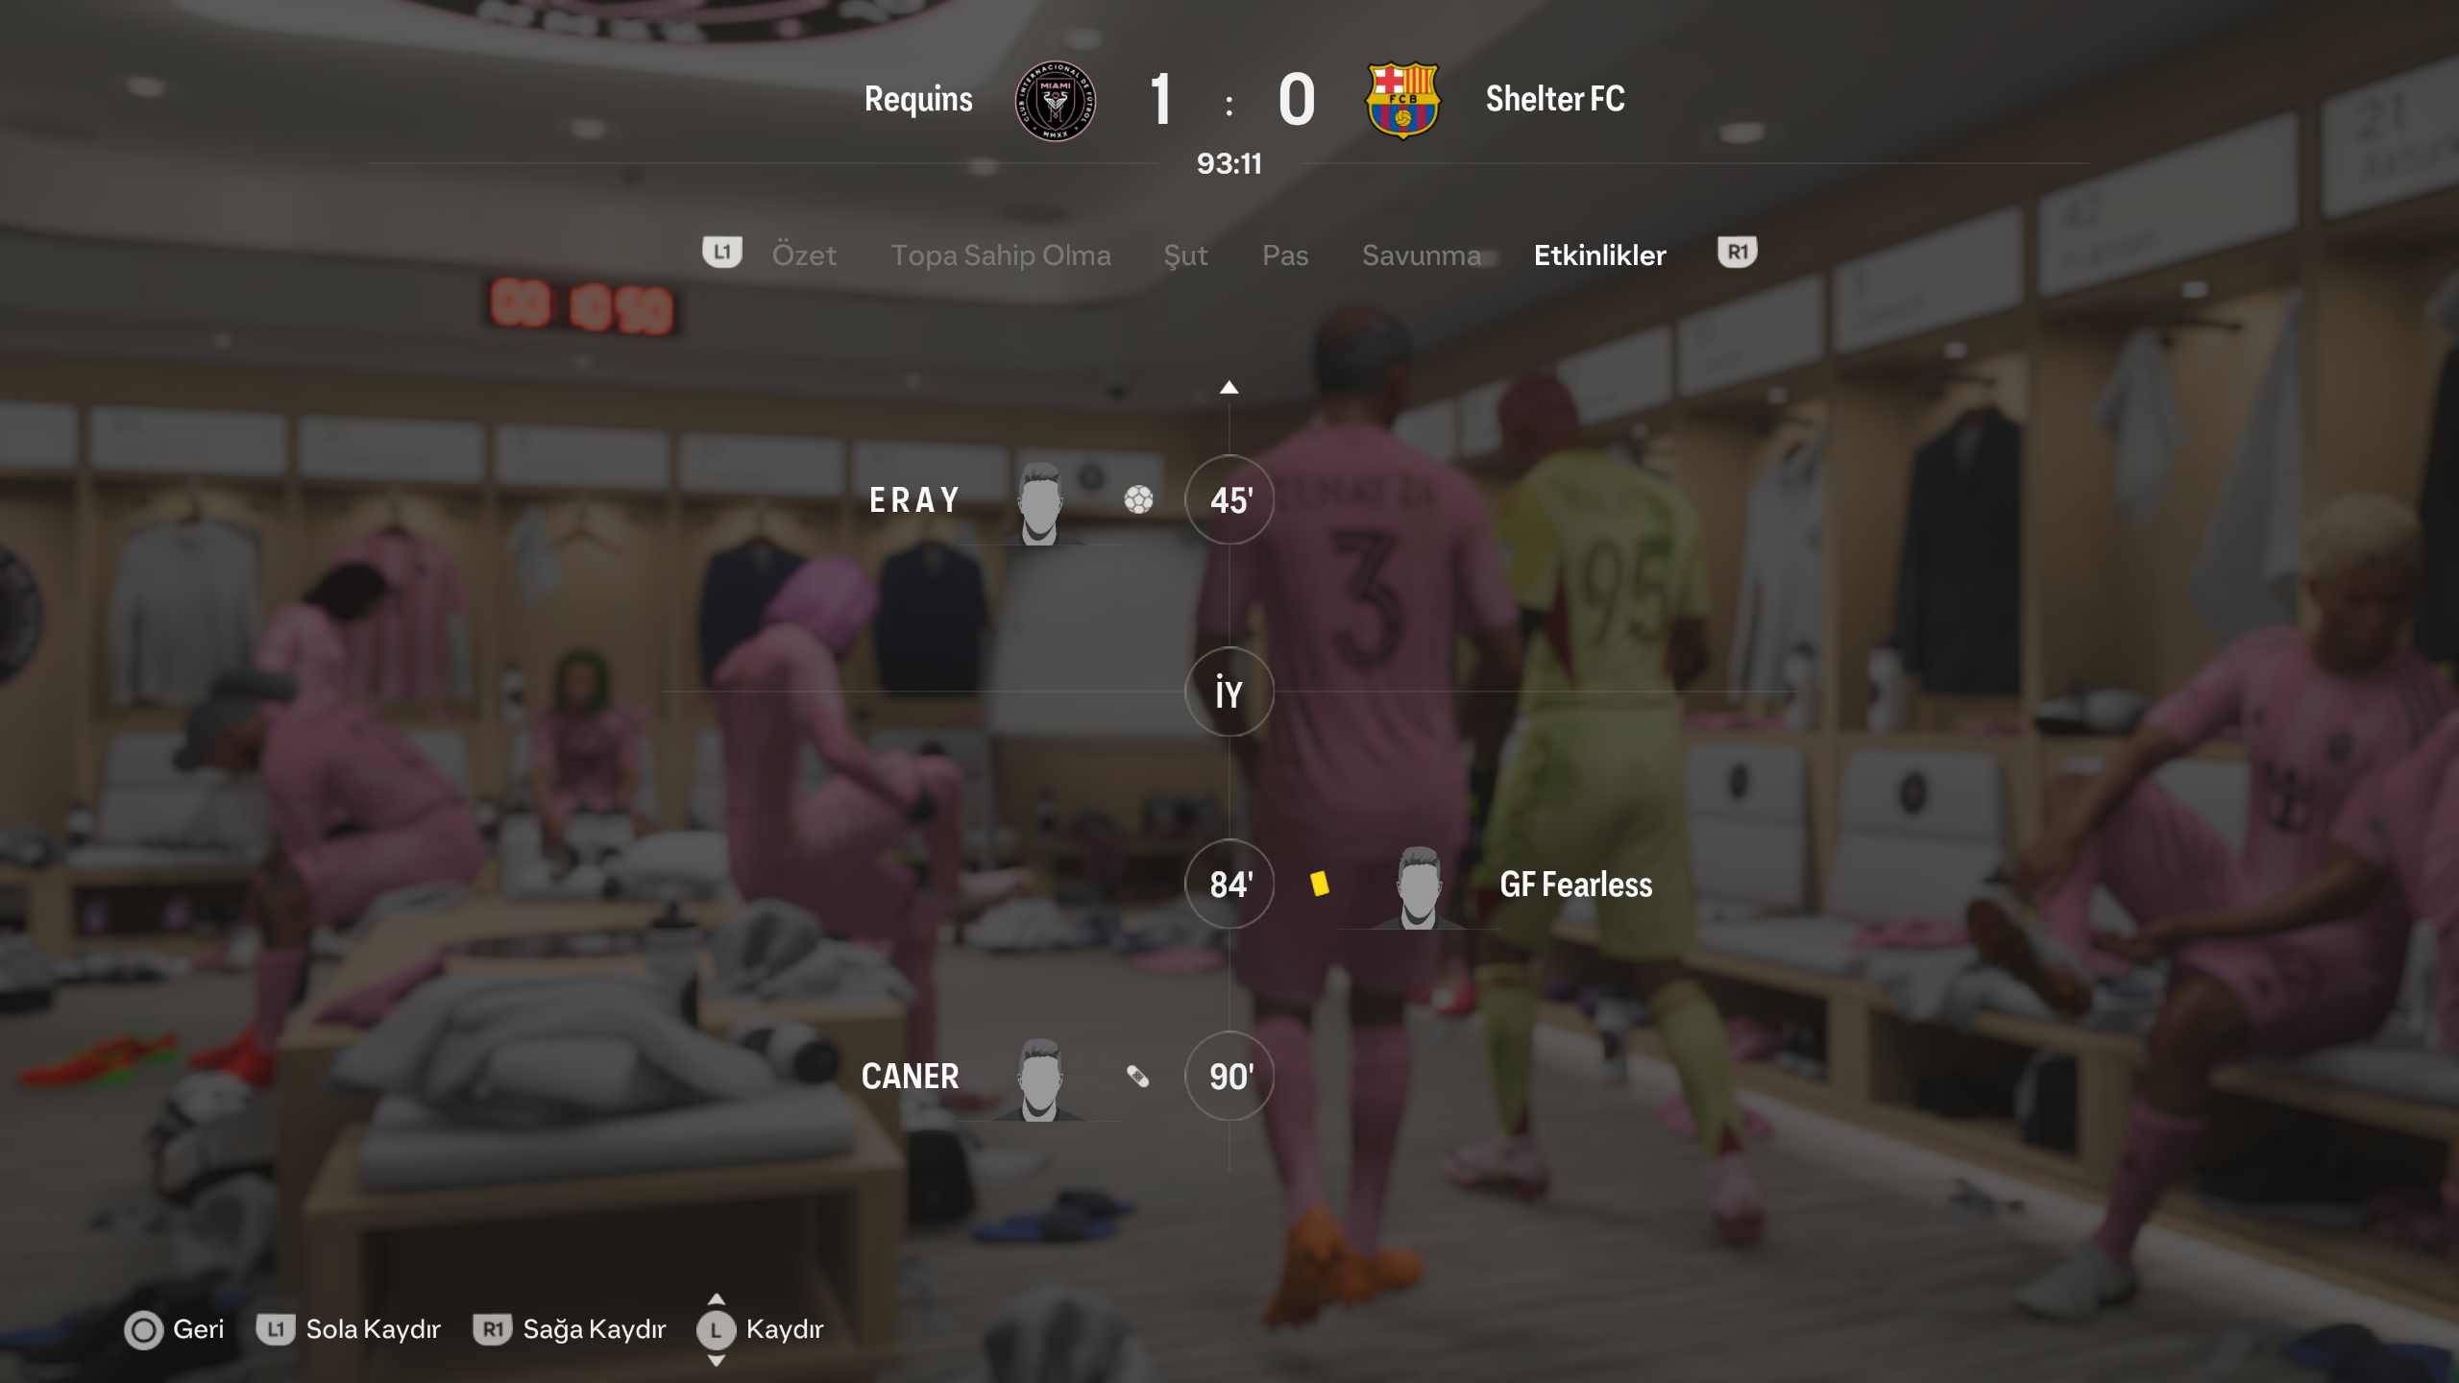The width and height of the screenshot is (2459, 1383).
Task: Click the goal ball icon next to ERAY
Action: (x=1138, y=499)
